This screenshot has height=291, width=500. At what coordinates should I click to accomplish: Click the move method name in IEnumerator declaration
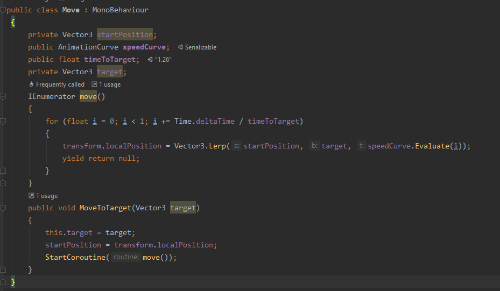click(88, 97)
